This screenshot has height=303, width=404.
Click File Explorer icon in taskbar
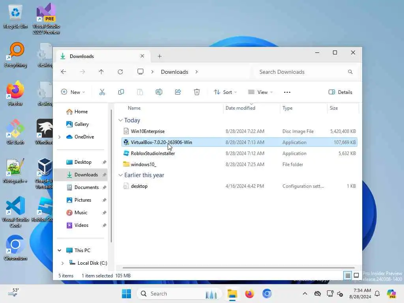click(232, 294)
